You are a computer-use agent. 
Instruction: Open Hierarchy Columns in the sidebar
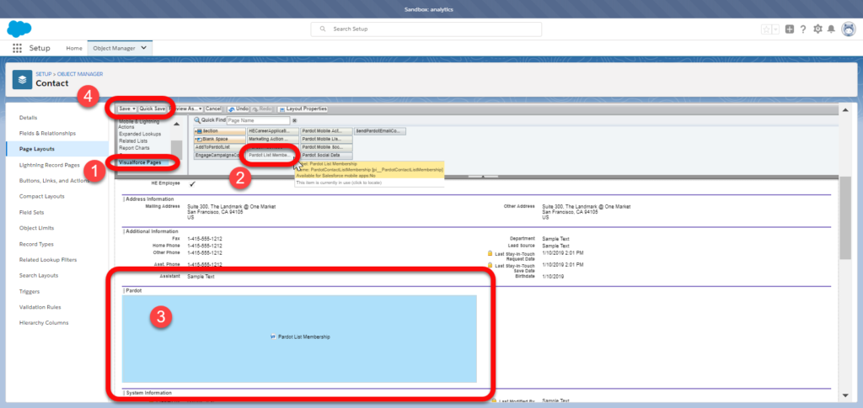pyautogui.click(x=44, y=323)
